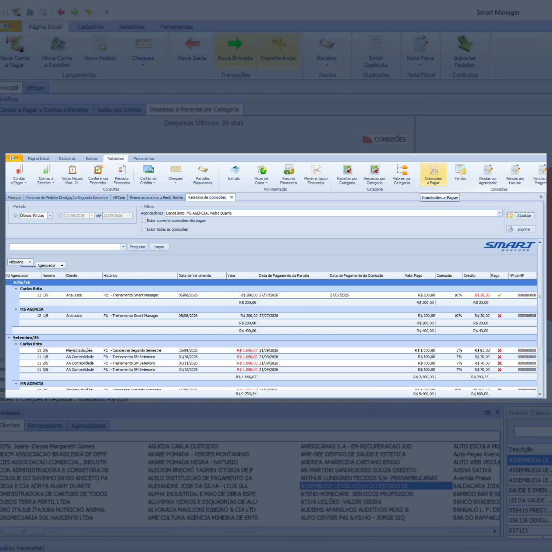552x552 pixels.
Task: Check Exibir somente comissões não pagas
Action: pyautogui.click(x=144, y=221)
